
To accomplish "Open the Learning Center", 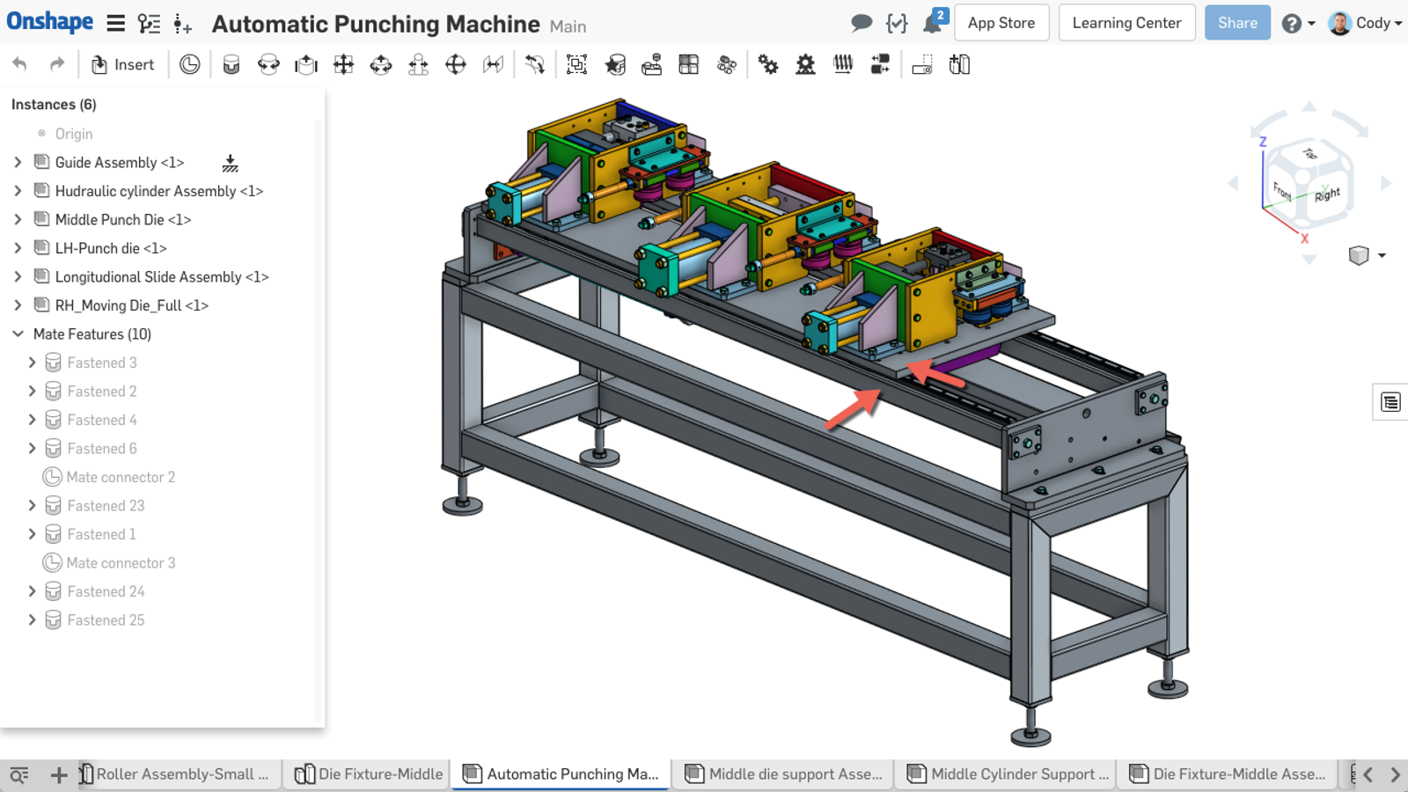I will [x=1126, y=23].
